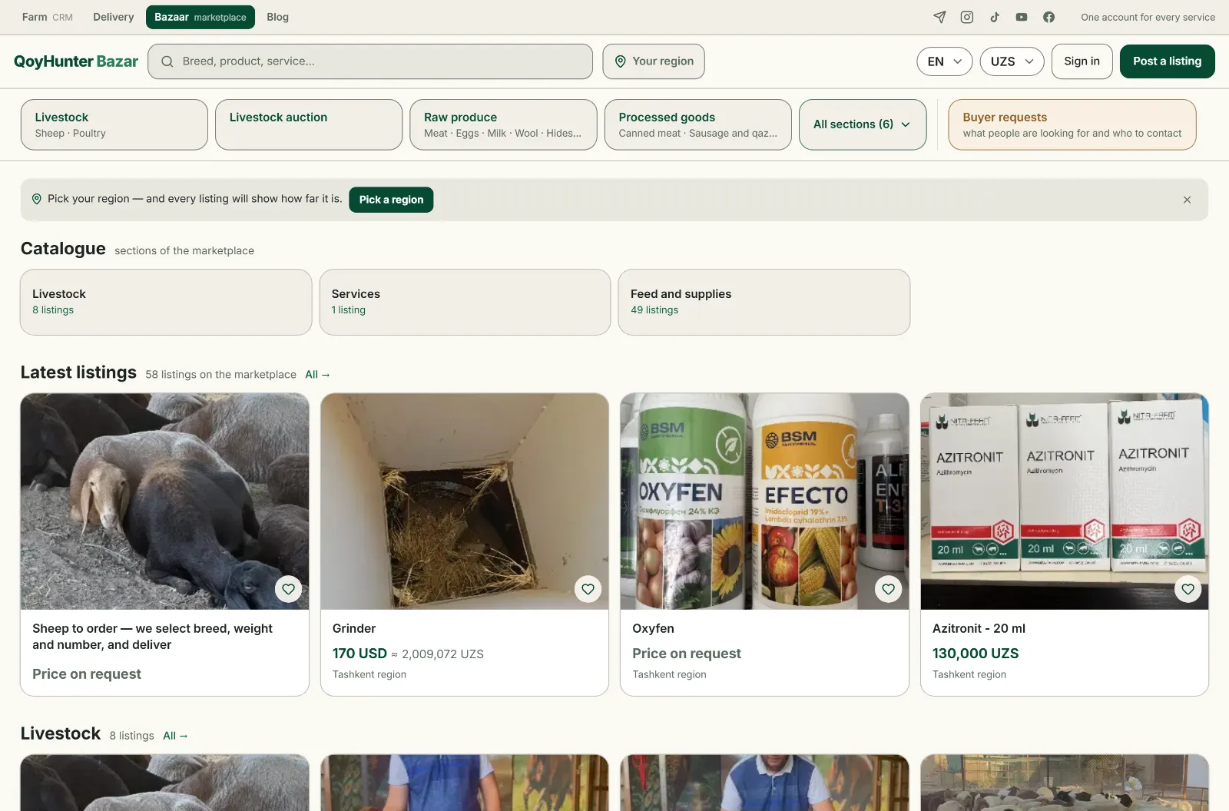Open the YouTube social icon
Viewport: 1229px width, 811px height.
[1022, 17]
